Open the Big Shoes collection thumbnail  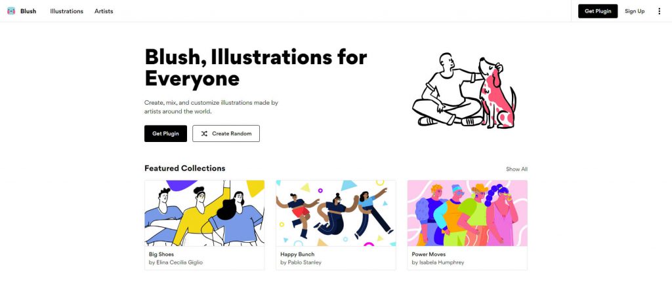(205, 213)
